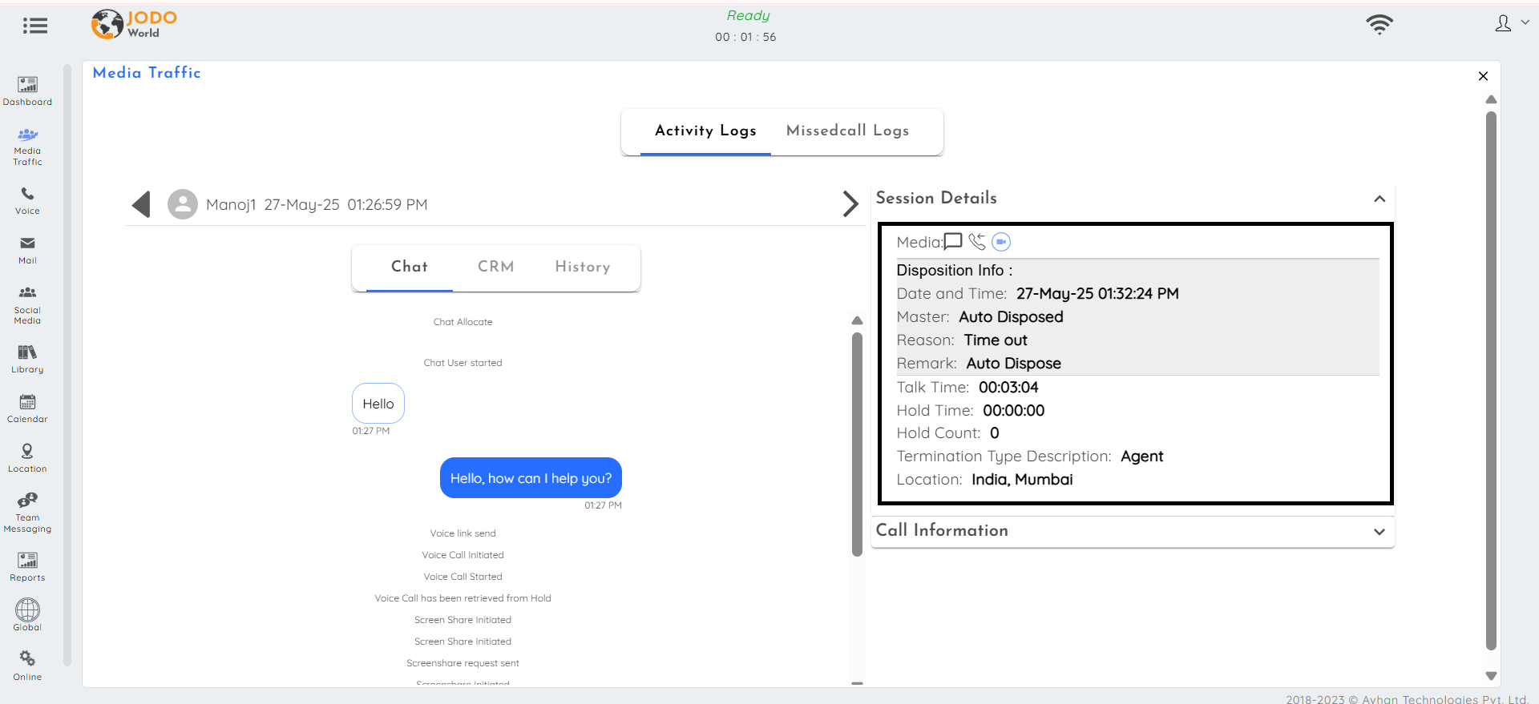Click the chat log scroll-up arrow
The width and height of the screenshot is (1539, 704).
pos(857,320)
